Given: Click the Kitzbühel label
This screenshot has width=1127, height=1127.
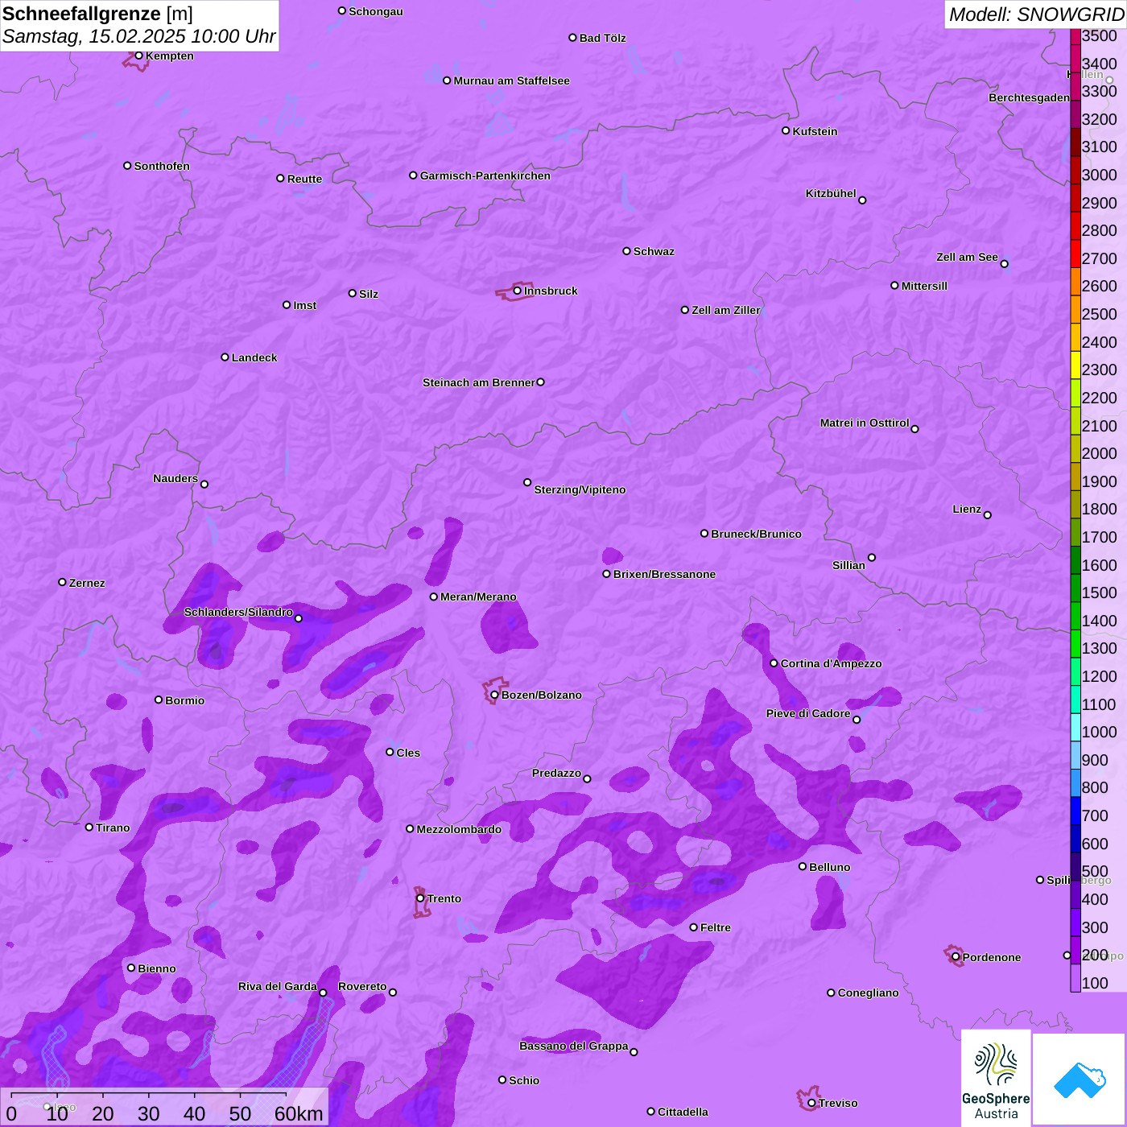Looking at the screenshot, I should 831,193.
